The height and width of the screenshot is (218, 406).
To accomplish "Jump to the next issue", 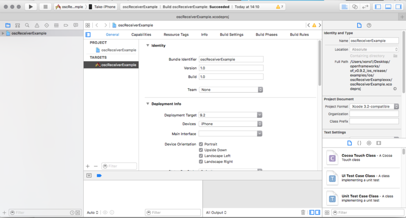I will (x=320, y=25).
